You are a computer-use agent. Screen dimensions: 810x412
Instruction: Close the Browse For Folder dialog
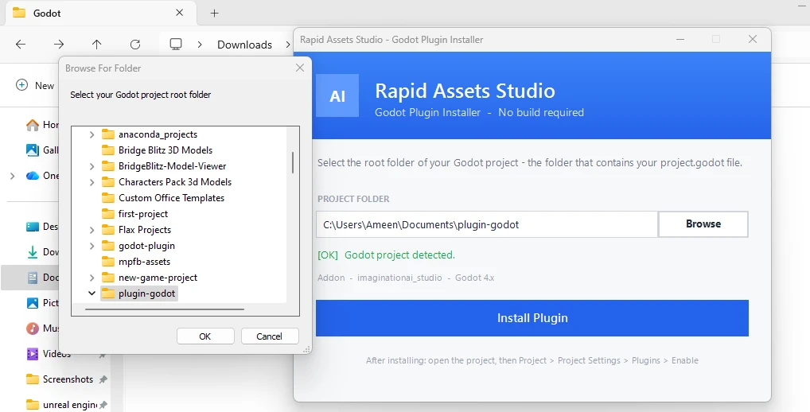tap(300, 68)
